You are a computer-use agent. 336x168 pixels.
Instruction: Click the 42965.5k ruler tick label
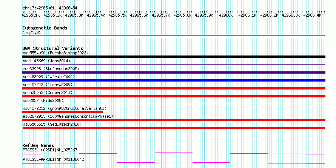pyautogui.click(x=118, y=15)
